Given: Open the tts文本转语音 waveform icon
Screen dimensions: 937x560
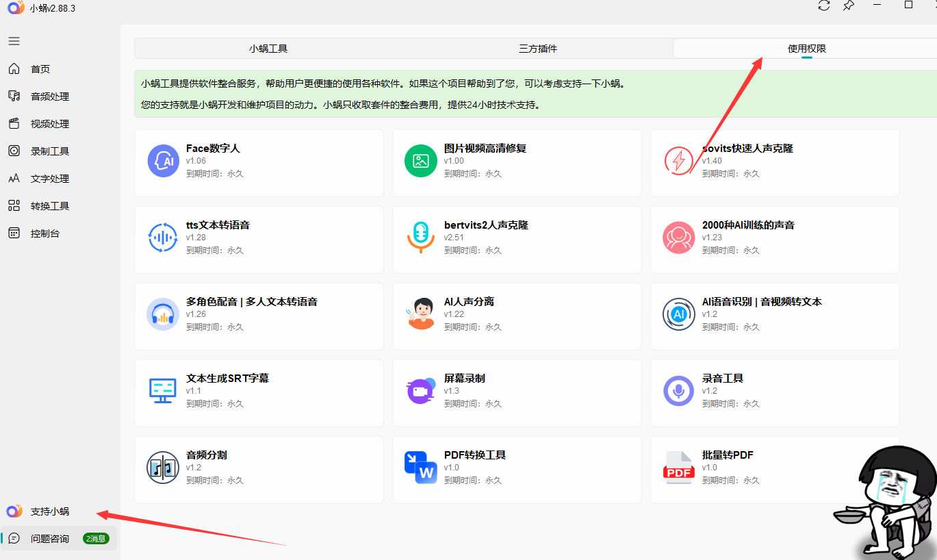Looking at the screenshot, I should (x=163, y=238).
